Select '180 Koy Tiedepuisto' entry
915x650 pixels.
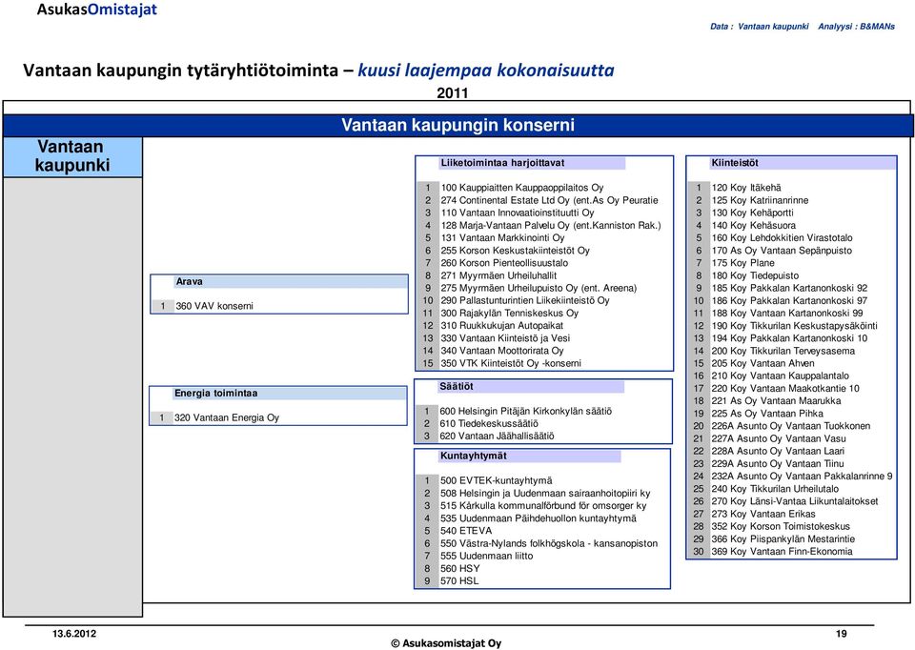pos(755,275)
